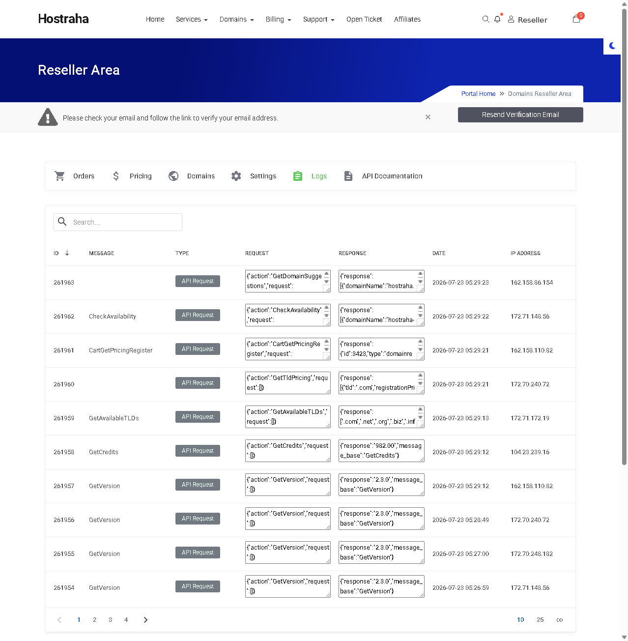The height and width of the screenshot is (641, 628).
Task: Open the Settings gear icon
Action: (x=236, y=176)
